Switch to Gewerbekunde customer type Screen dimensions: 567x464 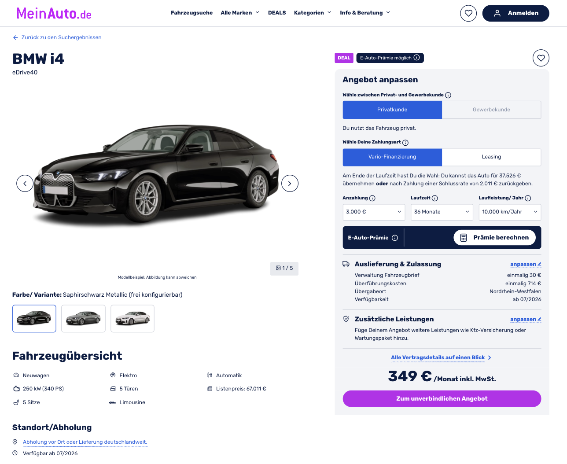[491, 110]
